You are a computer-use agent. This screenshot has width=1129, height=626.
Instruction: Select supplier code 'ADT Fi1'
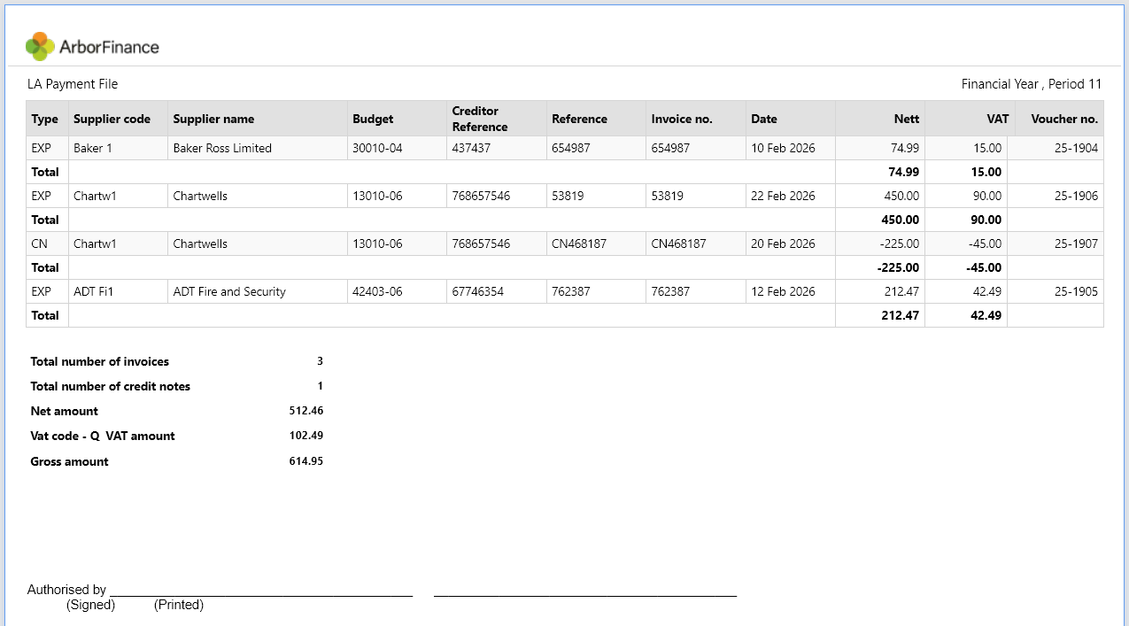click(x=94, y=291)
